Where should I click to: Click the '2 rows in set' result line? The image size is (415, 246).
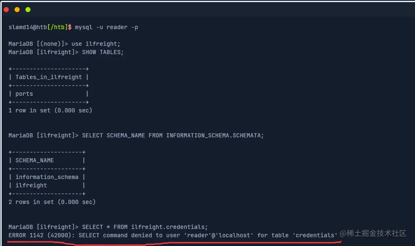coord(52,202)
